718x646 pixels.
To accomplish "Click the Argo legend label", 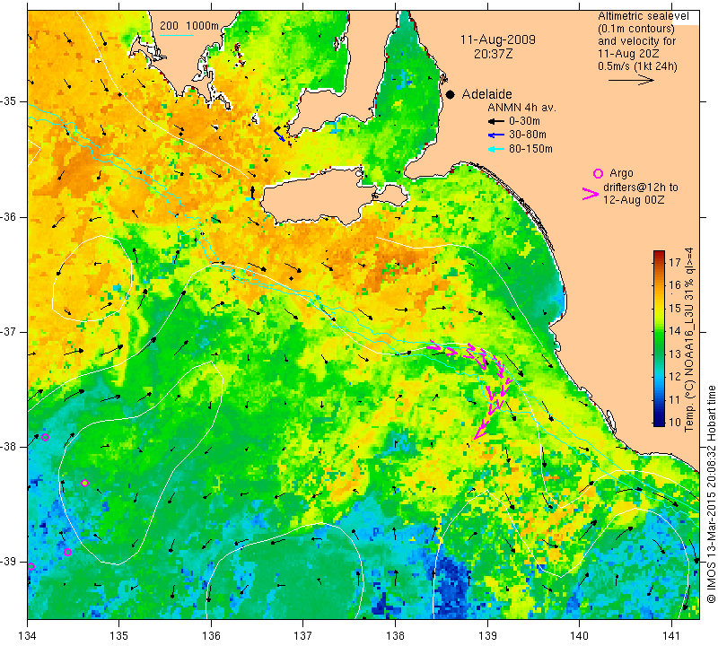I will click(x=621, y=173).
